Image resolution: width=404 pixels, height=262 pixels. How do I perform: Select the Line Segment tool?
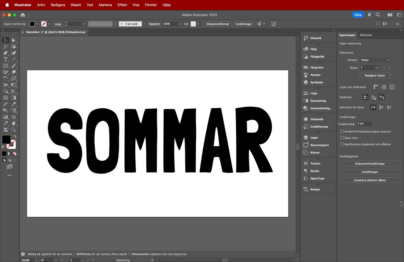(x=14, y=60)
